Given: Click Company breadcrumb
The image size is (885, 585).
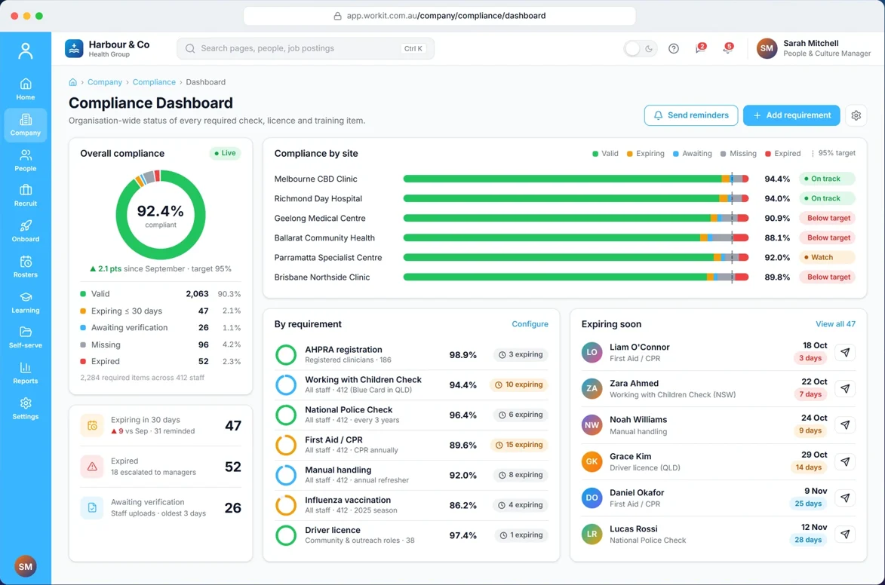Looking at the screenshot, I should (104, 82).
